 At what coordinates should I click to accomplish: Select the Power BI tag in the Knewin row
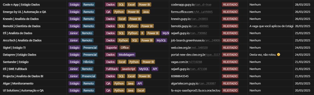tap(135, 19)
